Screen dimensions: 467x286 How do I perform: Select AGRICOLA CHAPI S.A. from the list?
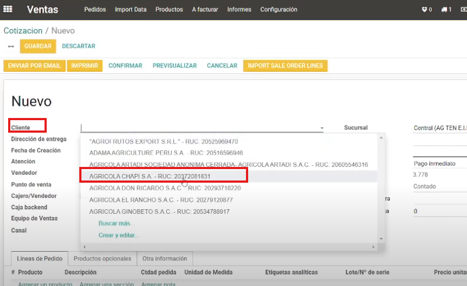pyautogui.click(x=150, y=177)
